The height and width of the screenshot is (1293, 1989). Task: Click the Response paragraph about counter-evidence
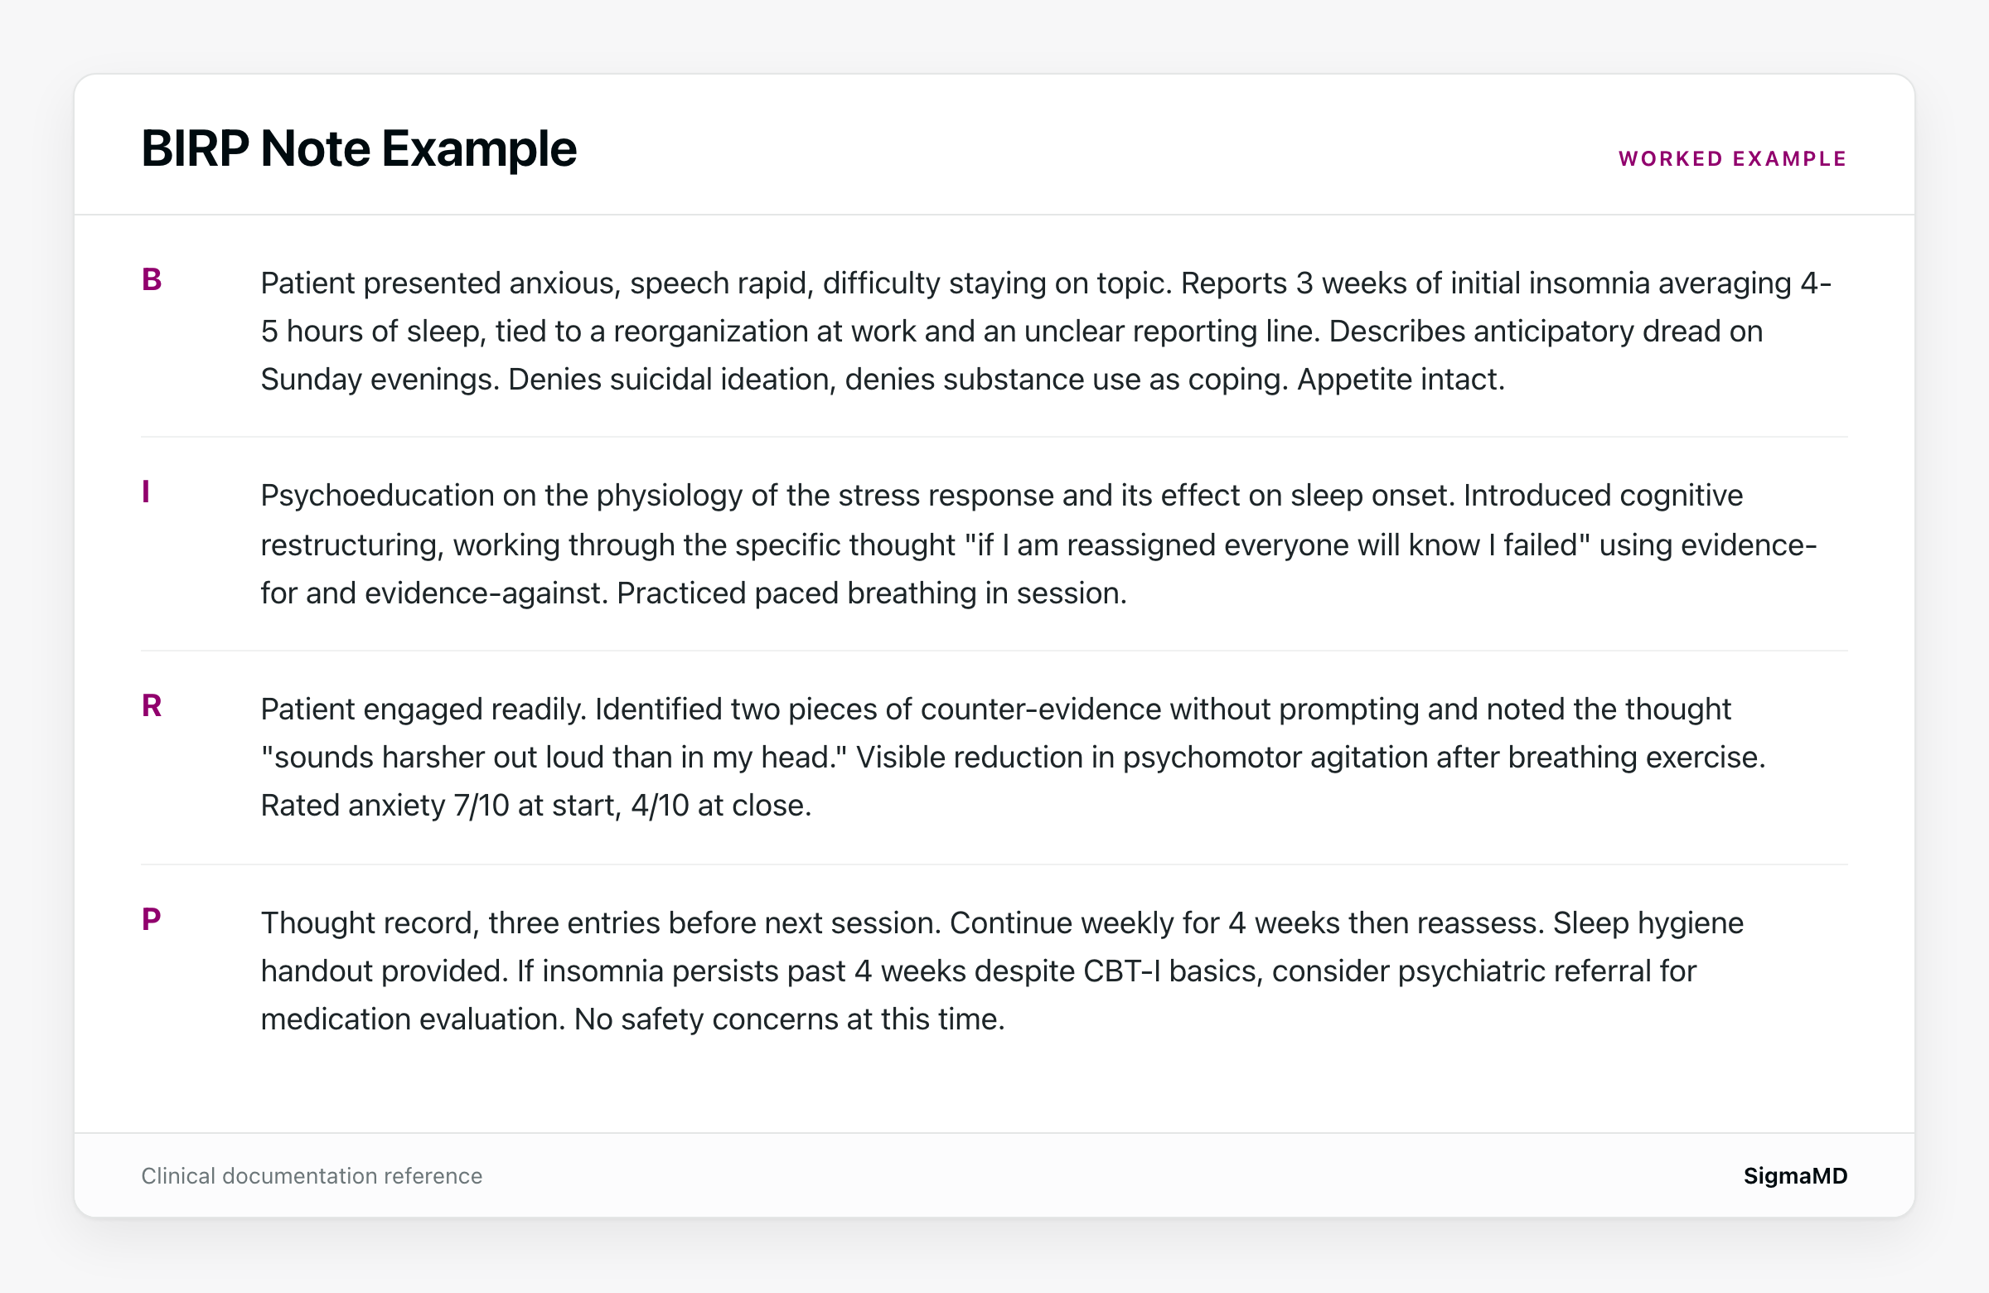click(x=1013, y=758)
